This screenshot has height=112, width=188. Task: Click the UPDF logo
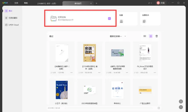click(x=5, y=3)
